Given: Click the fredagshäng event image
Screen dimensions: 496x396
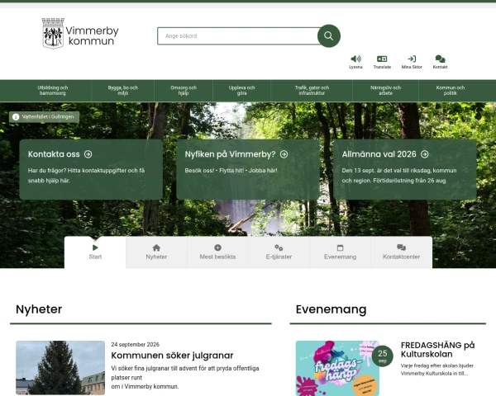Looking at the screenshot, I should tap(337, 368).
